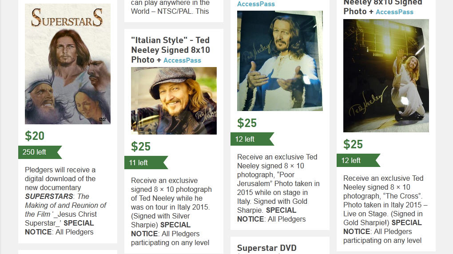
Task: View "The Cross" signed stage photo
Action: [x=386, y=75]
